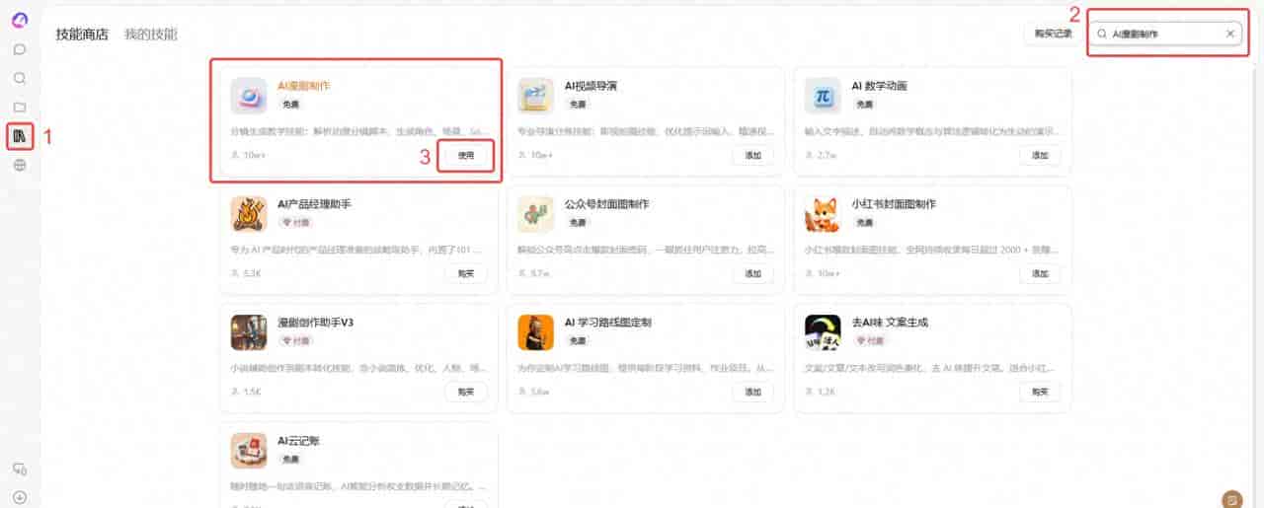1264x508 pixels.
Task: Click the 1.5K user count on 漫剧创作助手V3
Action: click(x=246, y=393)
